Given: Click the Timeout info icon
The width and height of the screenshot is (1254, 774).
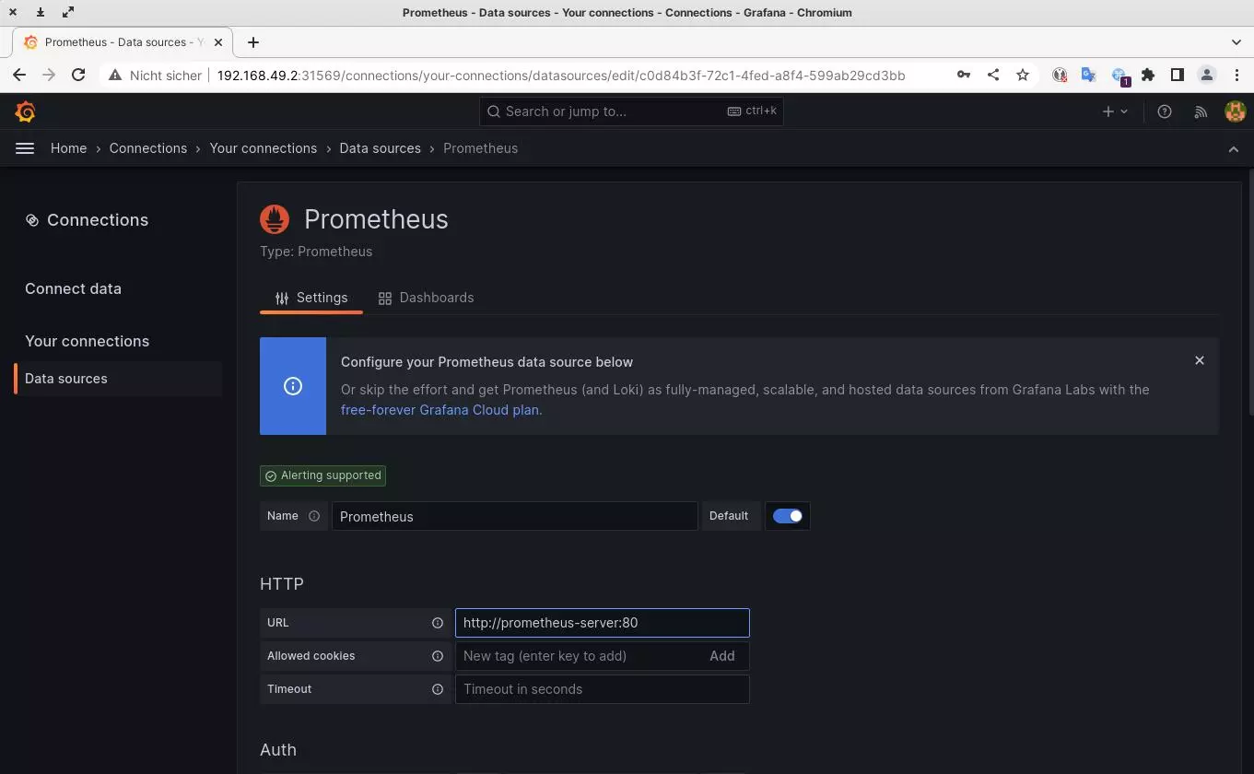Looking at the screenshot, I should pos(438,689).
